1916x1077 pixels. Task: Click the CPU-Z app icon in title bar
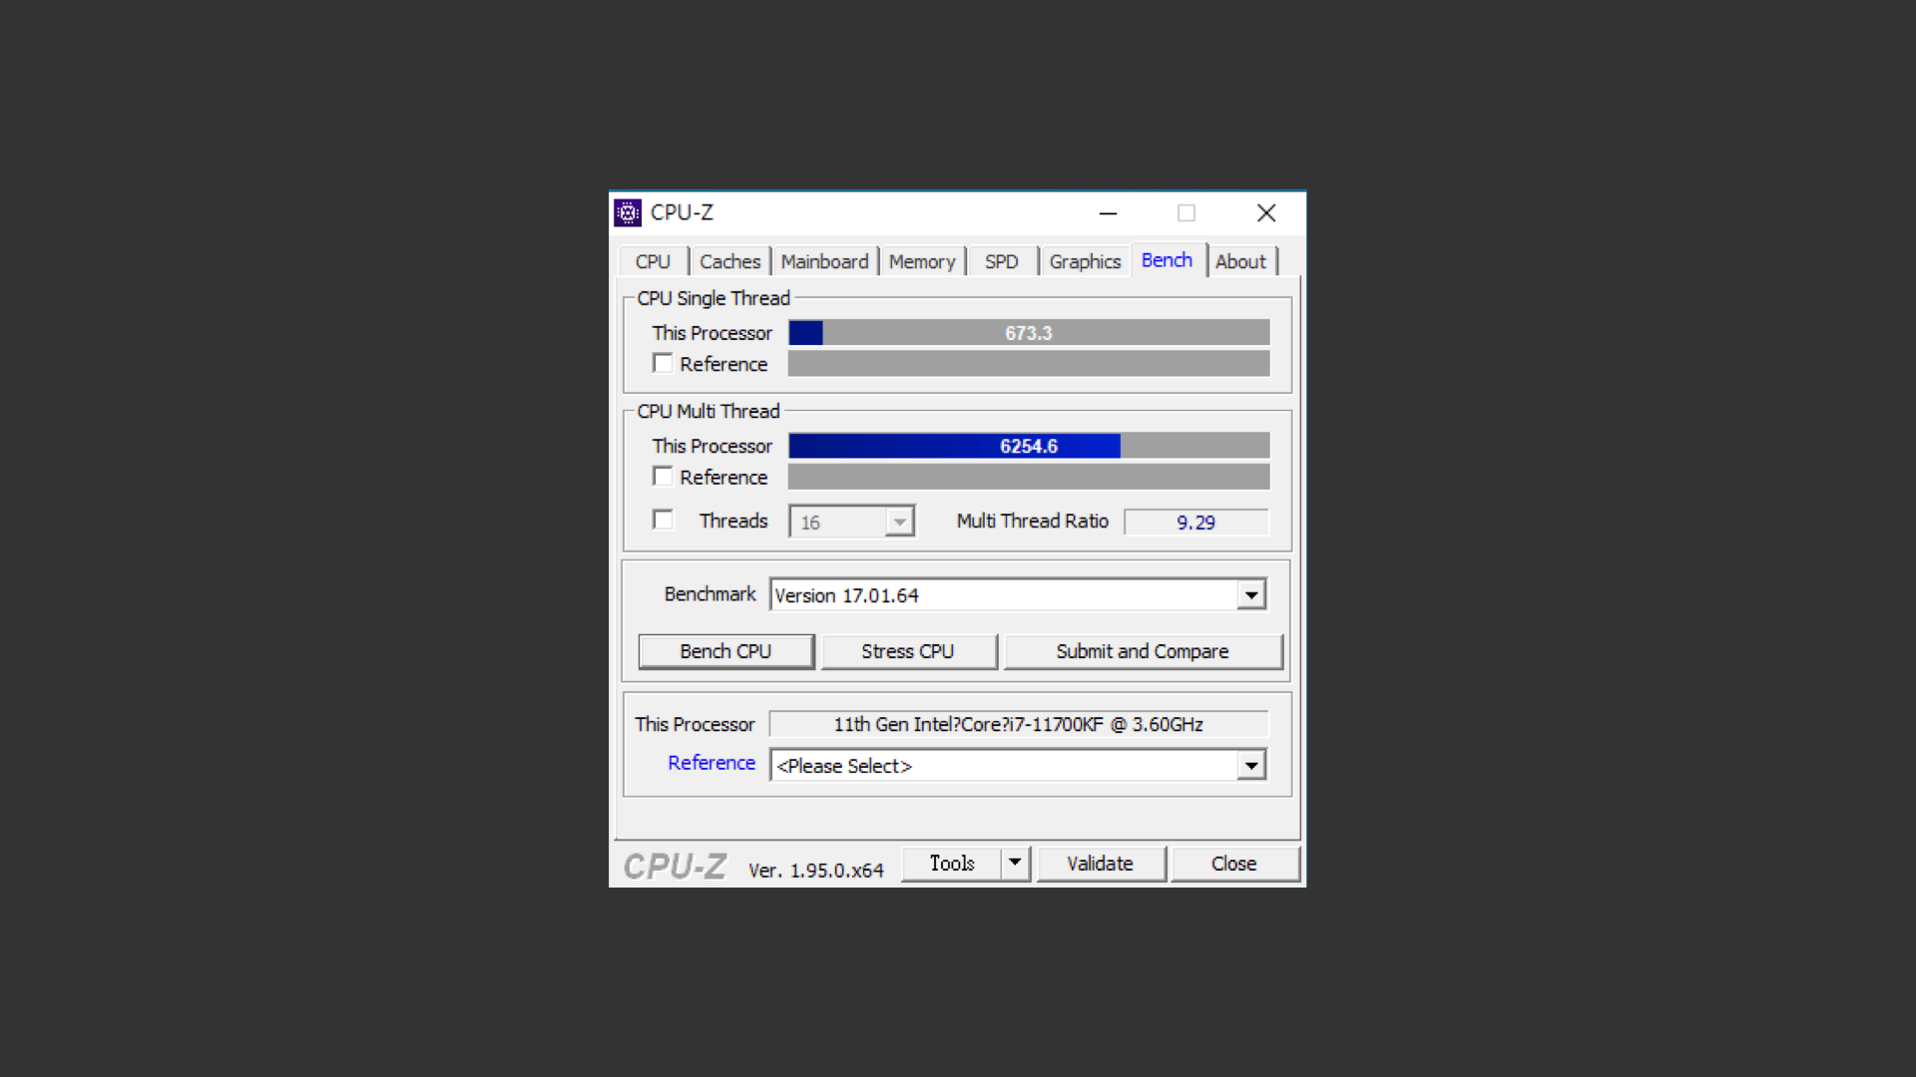(x=628, y=212)
